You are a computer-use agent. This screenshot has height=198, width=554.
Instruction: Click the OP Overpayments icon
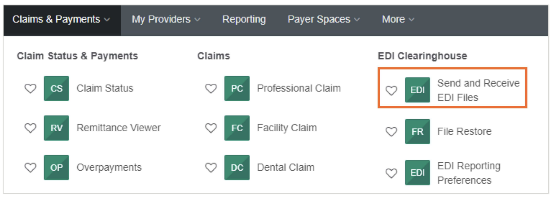57,168
